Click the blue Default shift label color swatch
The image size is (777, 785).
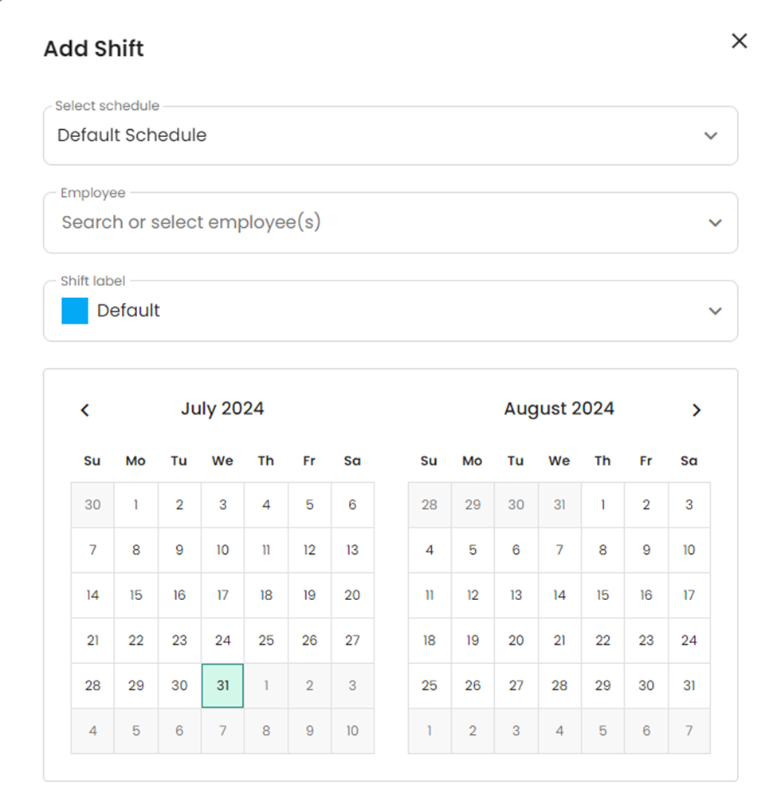74,311
